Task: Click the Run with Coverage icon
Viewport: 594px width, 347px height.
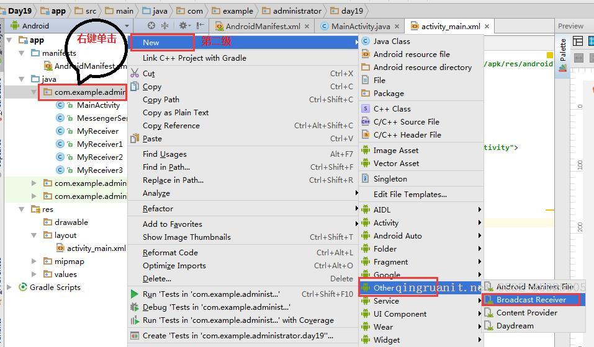Action: (135, 320)
